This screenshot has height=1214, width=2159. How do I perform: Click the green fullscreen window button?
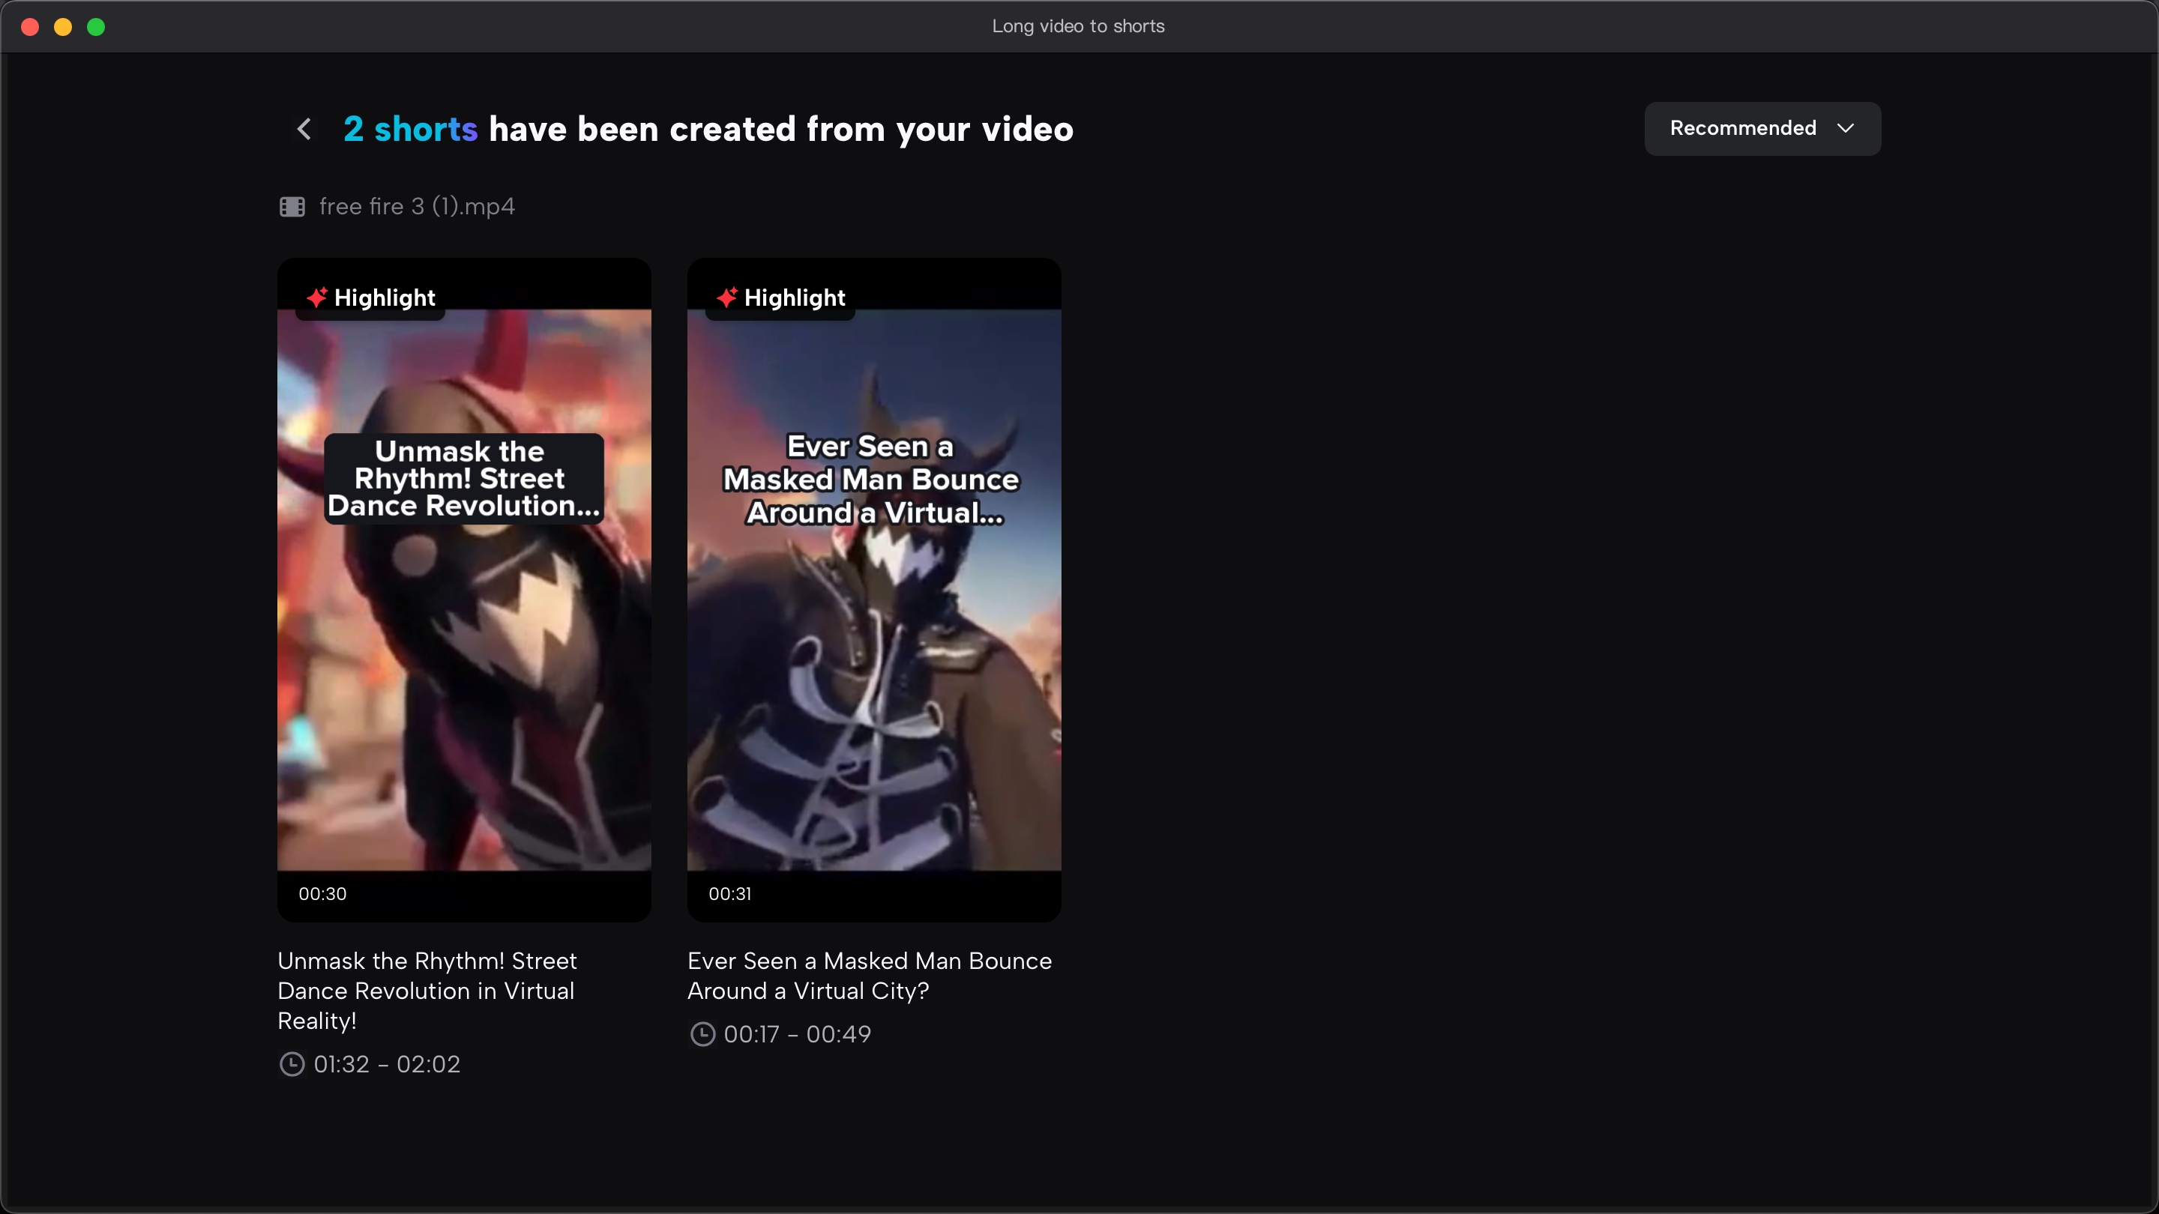[x=97, y=27]
